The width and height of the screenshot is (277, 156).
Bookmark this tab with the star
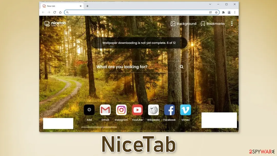click(216, 12)
